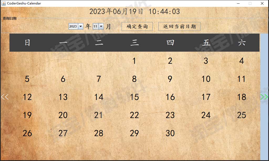Select day 27 in the calendar
This screenshot has height=161, width=269.
coord(63,133)
